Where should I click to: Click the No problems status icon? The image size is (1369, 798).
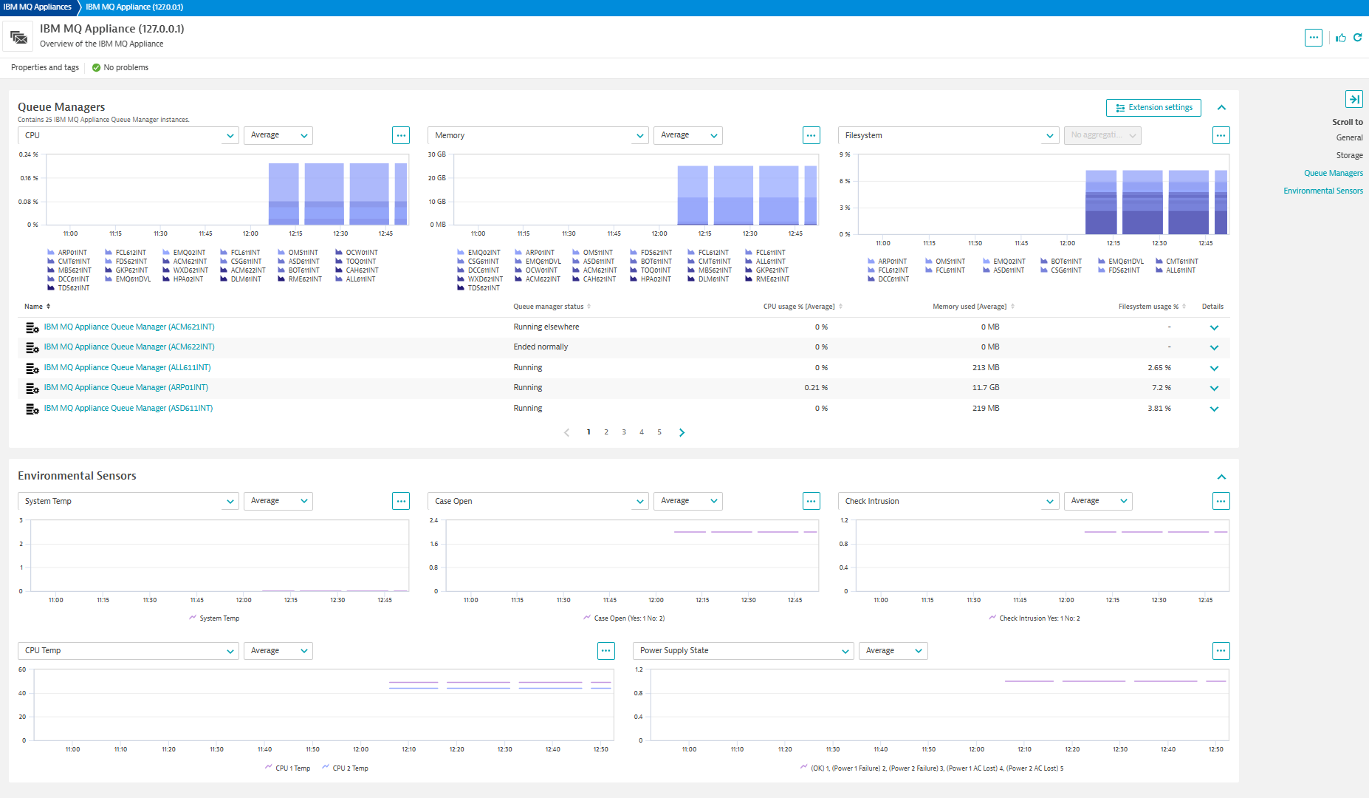coord(96,67)
